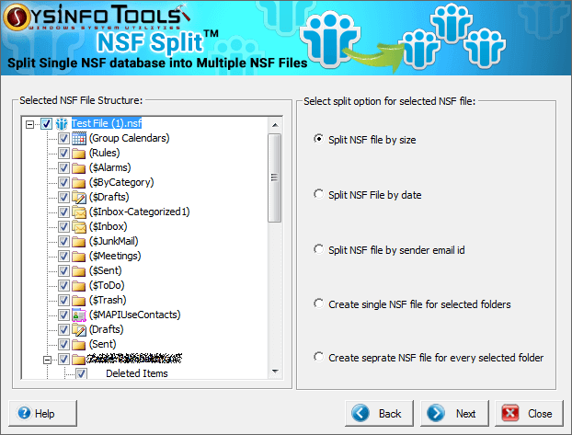
Task: Toggle the ($JunkMail) checkbox
Action: pos(63,242)
